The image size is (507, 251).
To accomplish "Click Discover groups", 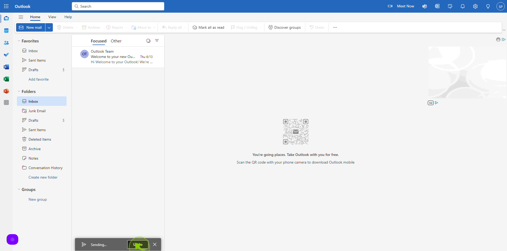I will [x=284, y=27].
